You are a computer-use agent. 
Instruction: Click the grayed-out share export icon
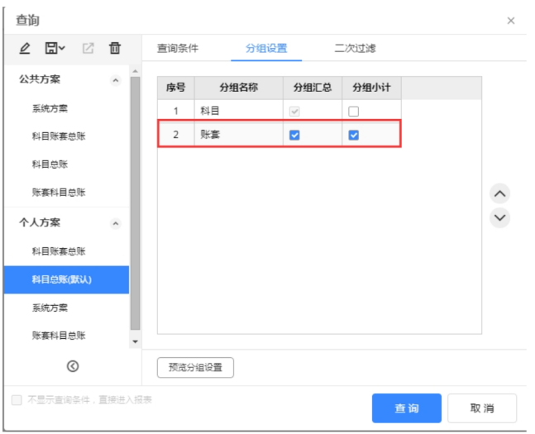[88, 48]
